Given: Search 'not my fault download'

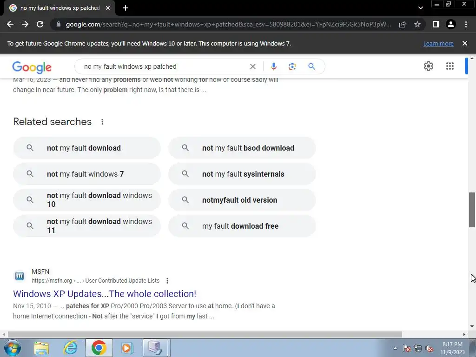Looking at the screenshot, I should pyautogui.click(x=87, y=148).
